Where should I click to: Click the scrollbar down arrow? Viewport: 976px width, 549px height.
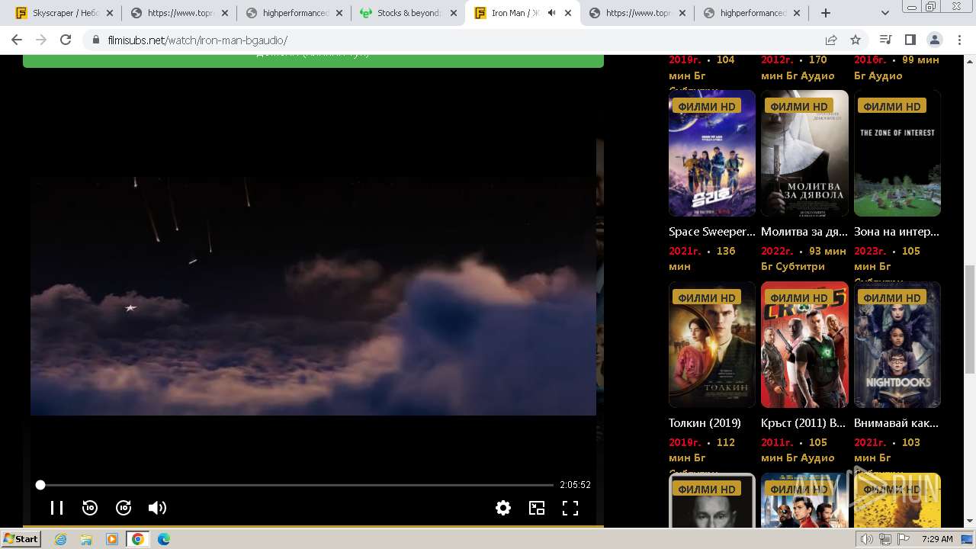pyautogui.click(x=969, y=521)
